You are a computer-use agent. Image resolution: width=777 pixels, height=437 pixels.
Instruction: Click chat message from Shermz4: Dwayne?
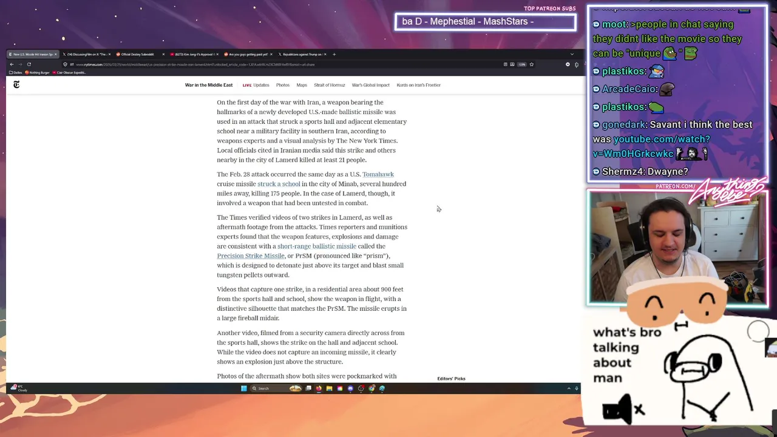pos(640,172)
